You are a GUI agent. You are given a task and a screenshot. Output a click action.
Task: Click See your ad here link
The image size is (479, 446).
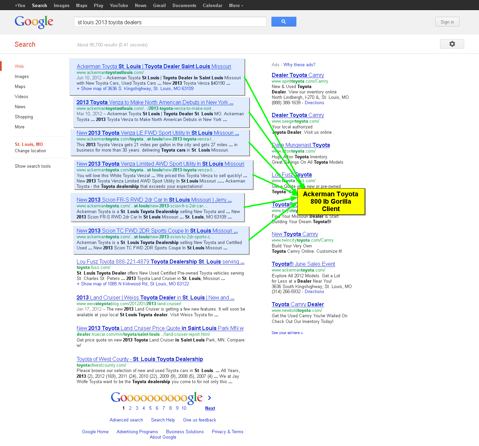click(x=287, y=333)
